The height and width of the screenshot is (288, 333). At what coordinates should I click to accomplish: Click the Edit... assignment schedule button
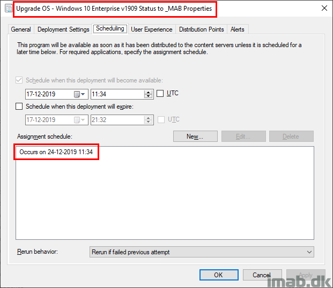(x=243, y=136)
